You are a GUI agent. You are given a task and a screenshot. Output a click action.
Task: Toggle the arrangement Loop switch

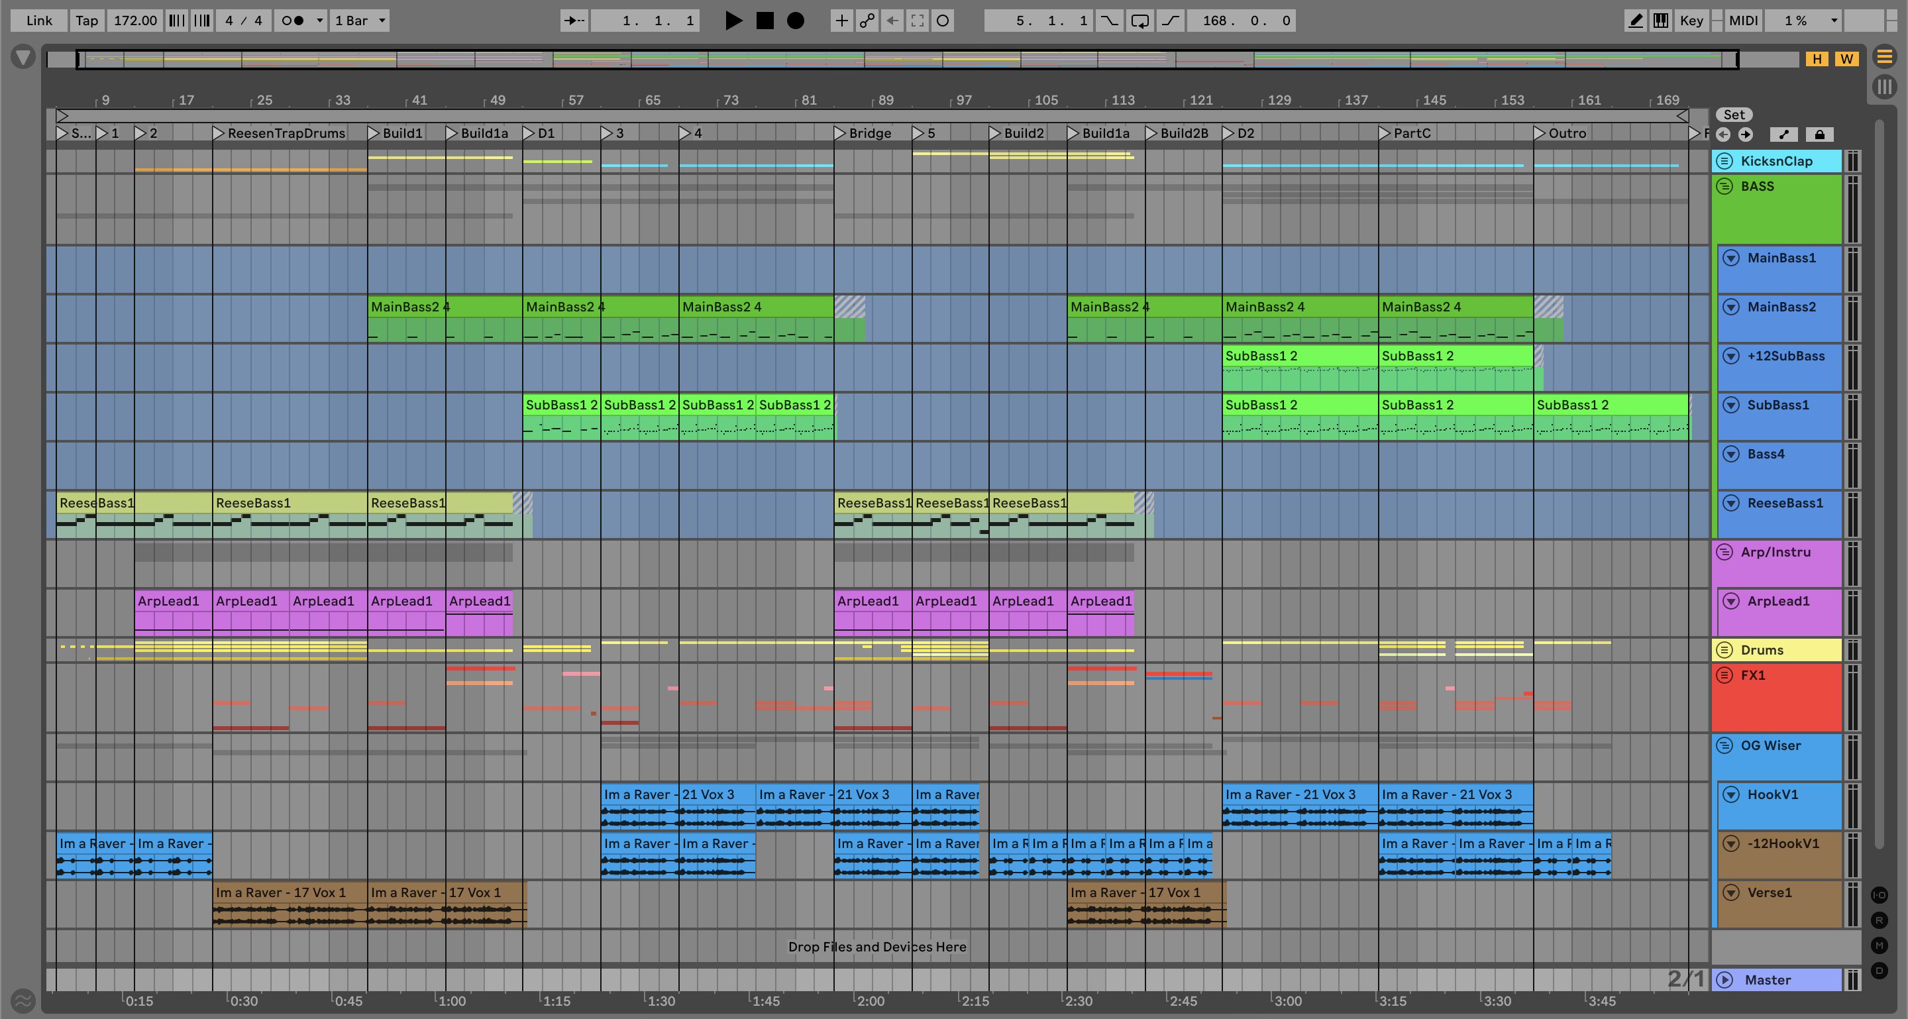(1140, 21)
